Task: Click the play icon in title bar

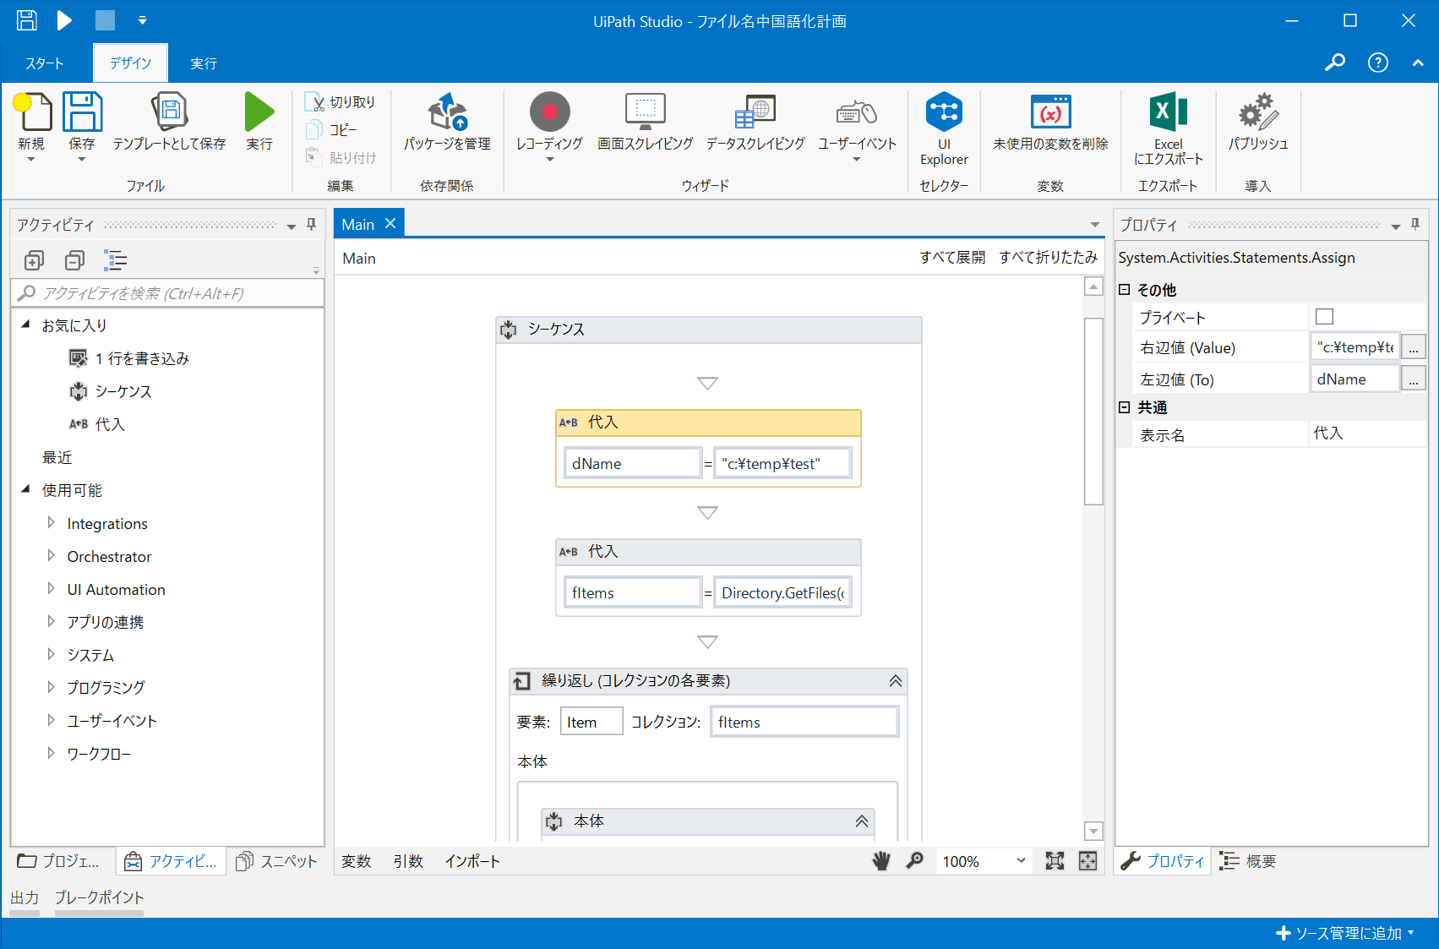Action: 64,20
